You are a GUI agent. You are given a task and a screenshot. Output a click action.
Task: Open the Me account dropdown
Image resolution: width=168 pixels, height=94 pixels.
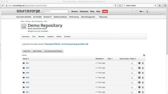coord(141,11)
